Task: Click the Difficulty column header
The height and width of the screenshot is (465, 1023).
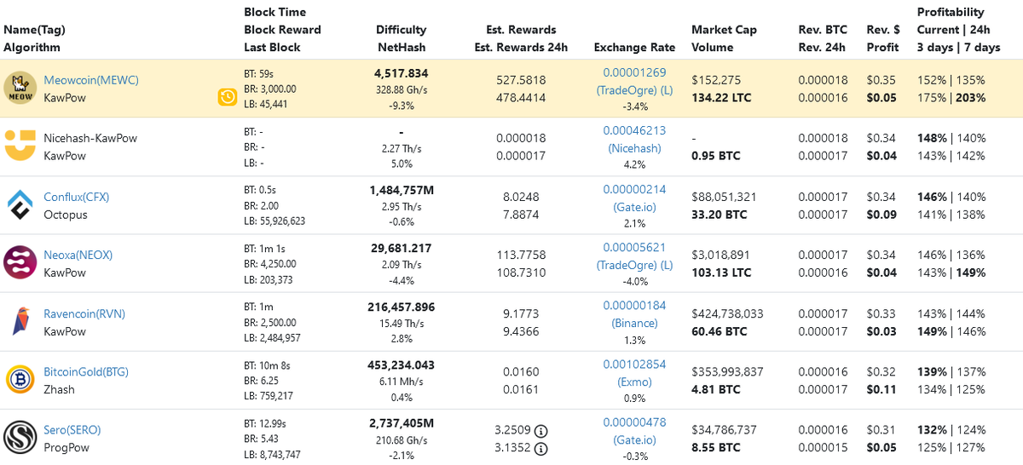Action: (402, 30)
